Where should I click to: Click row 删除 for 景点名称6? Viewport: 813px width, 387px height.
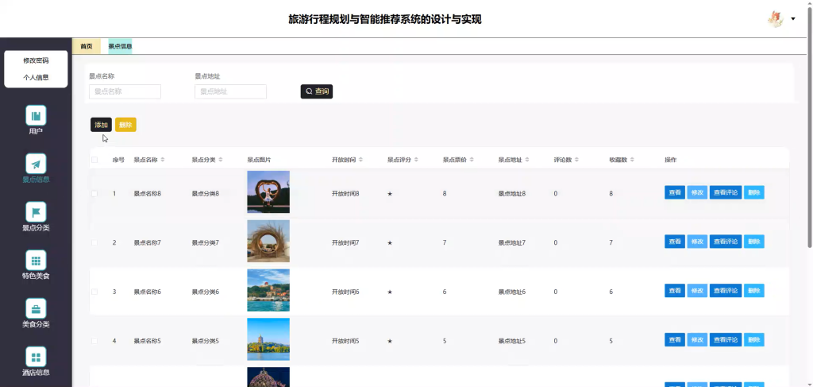pyautogui.click(x=754, y=291)
